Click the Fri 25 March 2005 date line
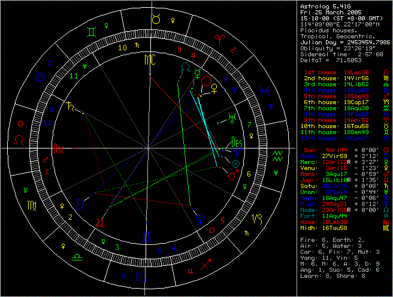Screen dimensions: 393x297 328,13
